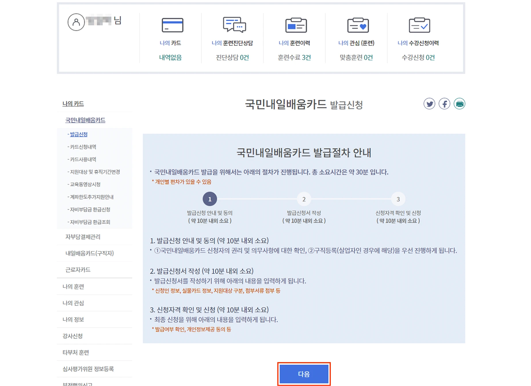
Task: Click the 나의 관심(훈련) heart clipboard icon
Action: click(x=358, y=25)
